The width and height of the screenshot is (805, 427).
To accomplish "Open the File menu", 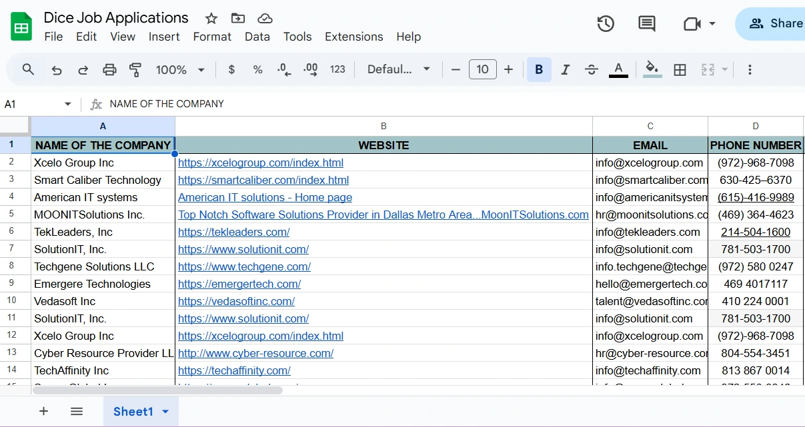I will [x=53, y=37].
